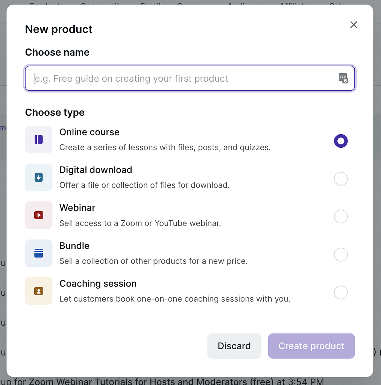Close the New product dialog
Screen dimensions: 381x385
coord(353,25)
